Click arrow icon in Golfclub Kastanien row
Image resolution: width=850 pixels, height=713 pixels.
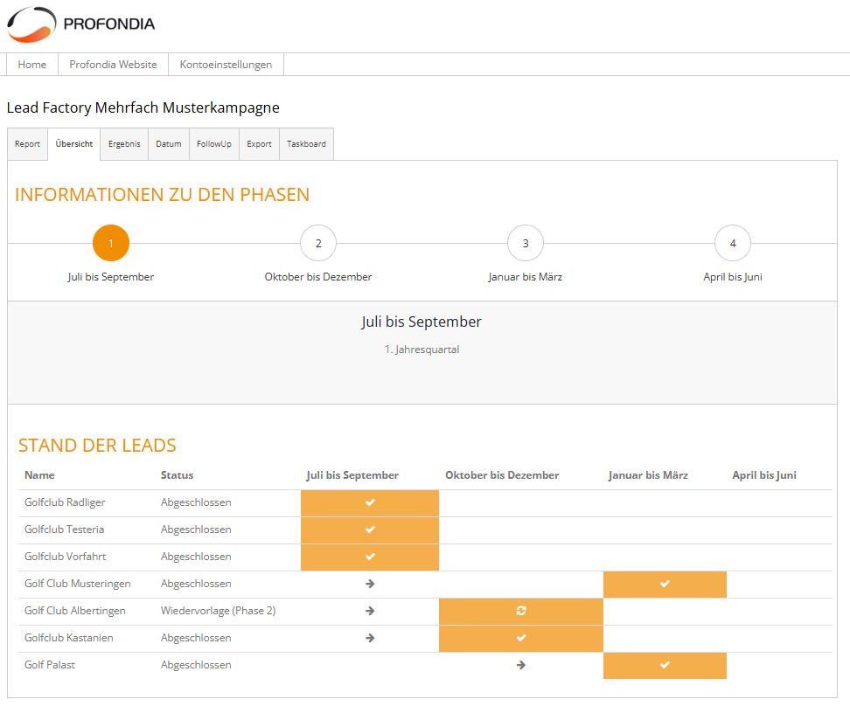pos(370,638)
